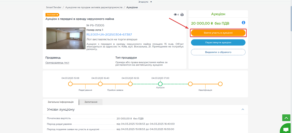Open the Орендодавець тест seller link
This screenshot has height=133, width=292.
click(x=57, y=63)
